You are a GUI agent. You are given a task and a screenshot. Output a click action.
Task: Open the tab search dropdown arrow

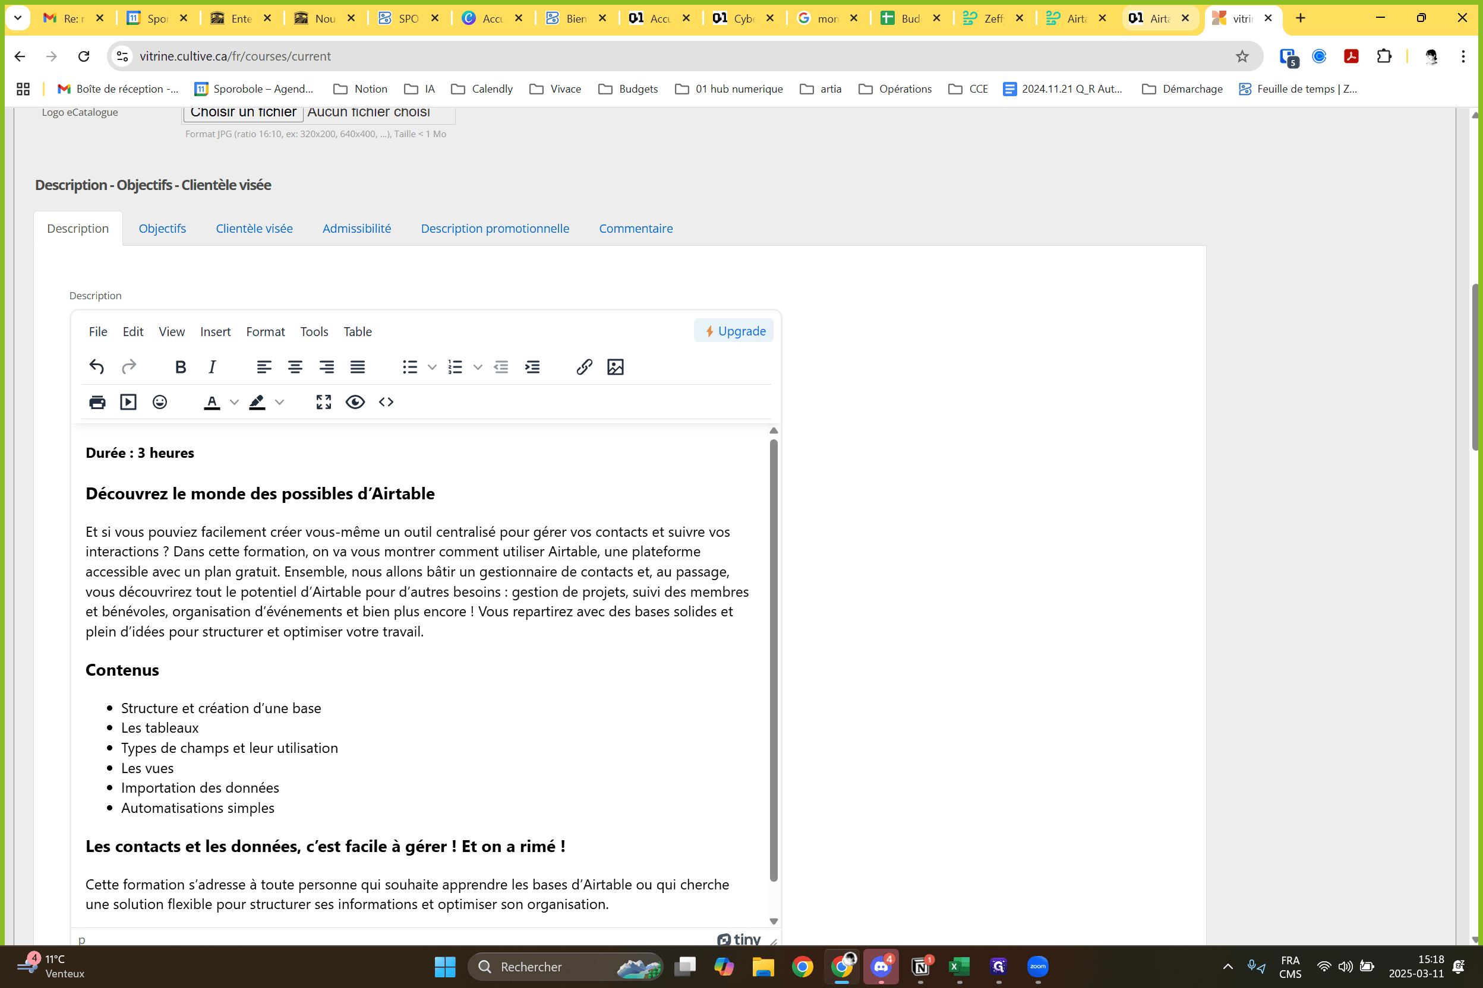(x=18, y=18)
